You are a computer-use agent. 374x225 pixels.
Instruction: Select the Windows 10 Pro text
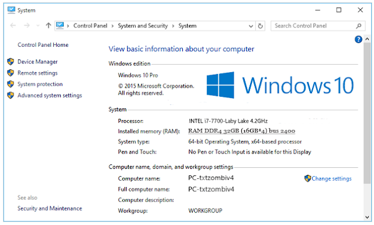[x=138, y=75]
